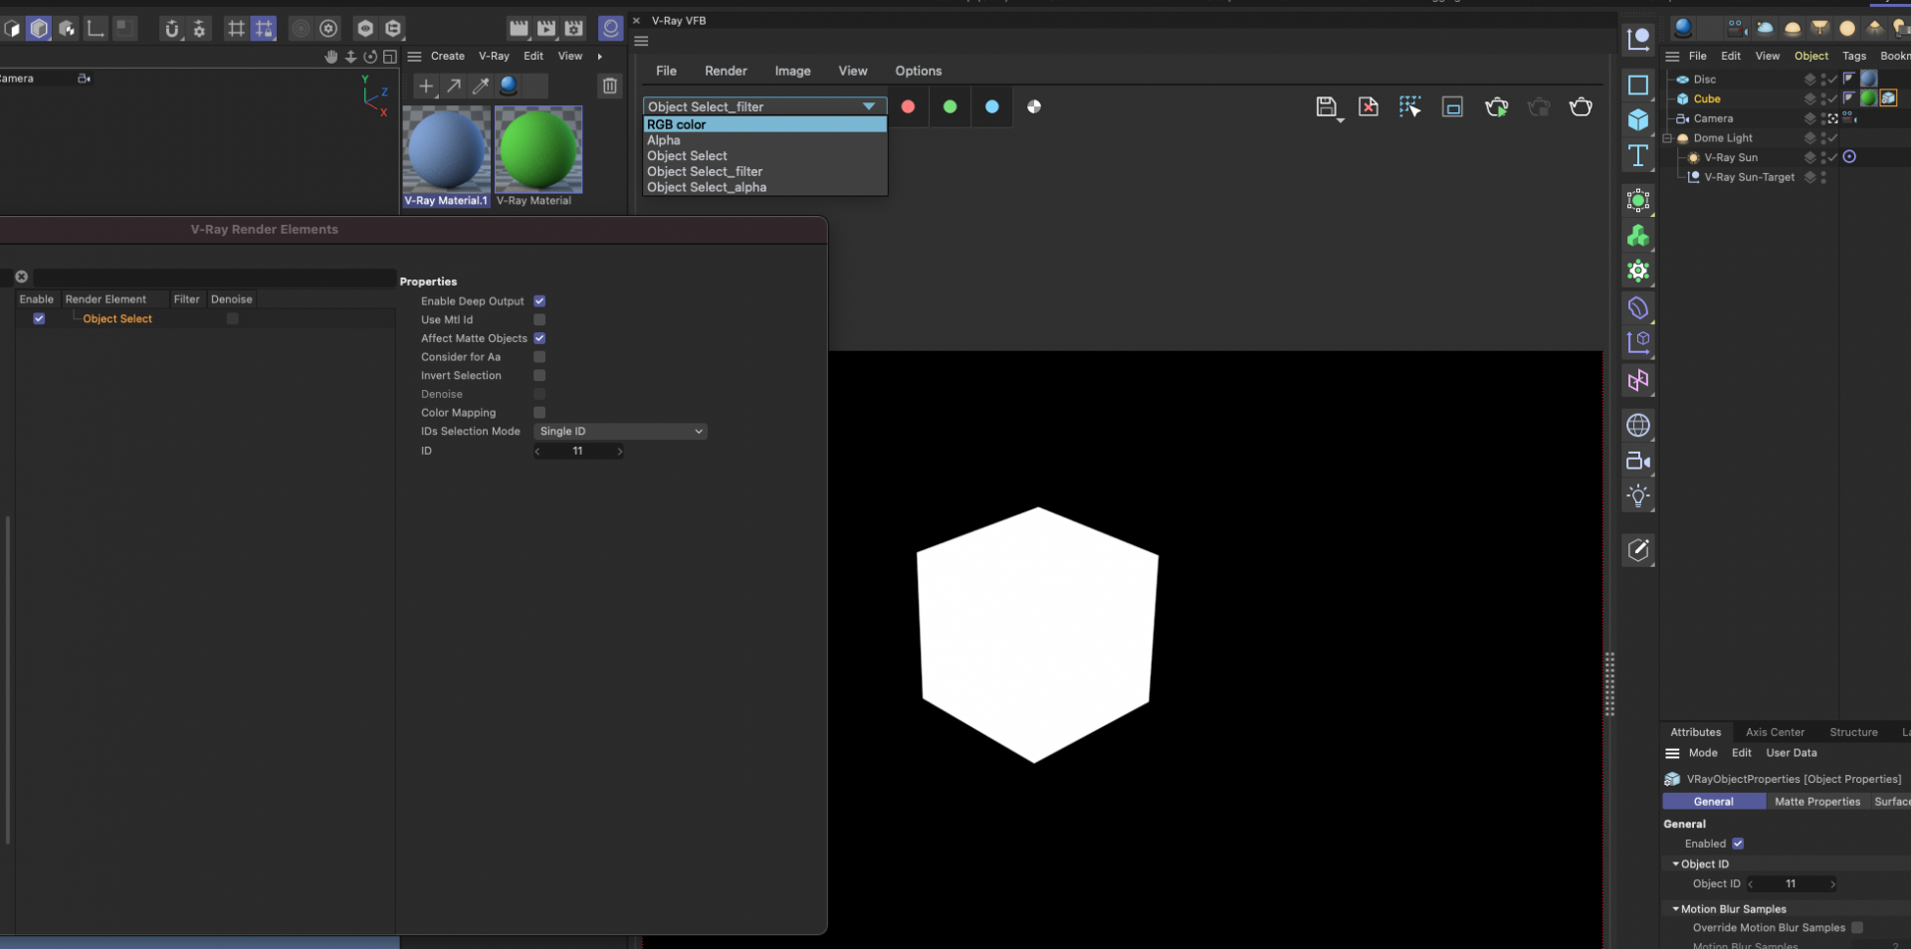Click the green channel button in VFB

[x=950, y=106]
